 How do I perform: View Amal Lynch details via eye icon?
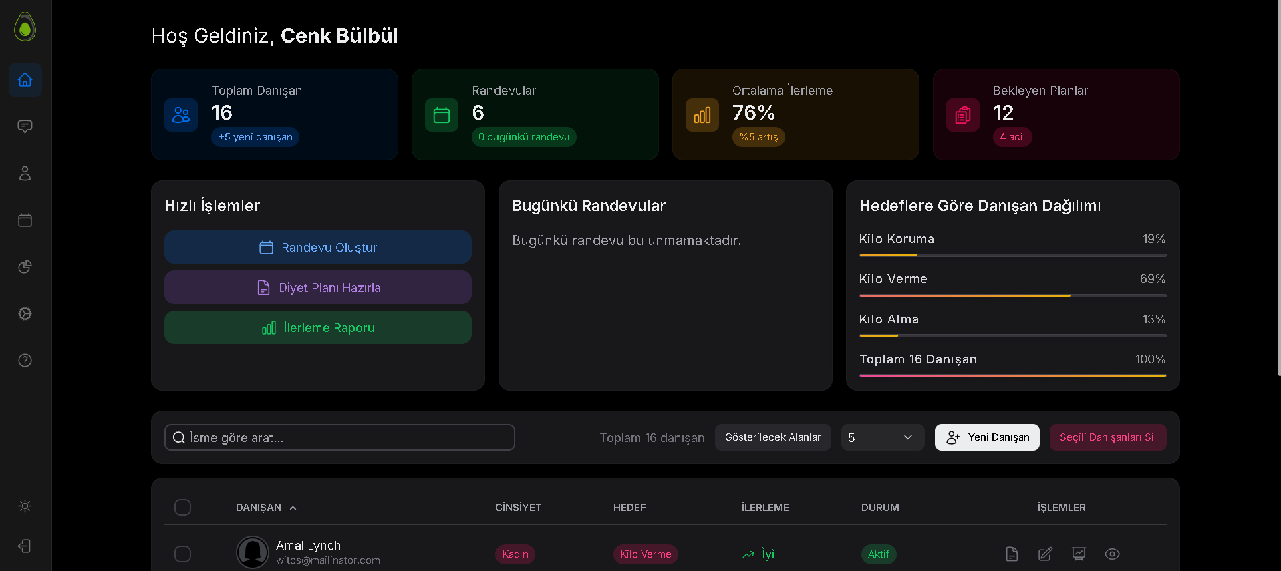coord(1112,554)
